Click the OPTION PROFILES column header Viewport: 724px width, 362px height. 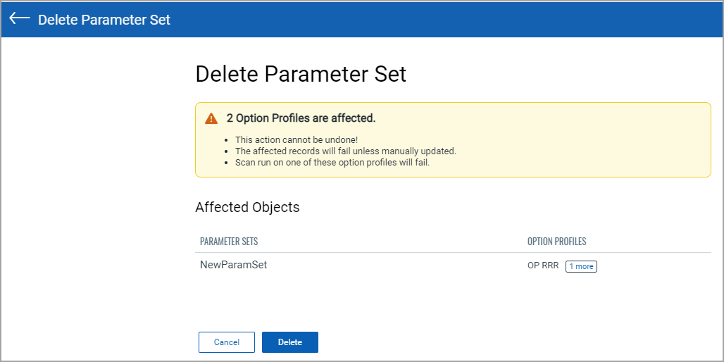coord(556,242)
